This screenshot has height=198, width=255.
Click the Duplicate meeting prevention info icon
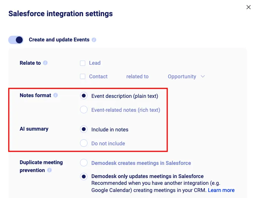point(49,170)
